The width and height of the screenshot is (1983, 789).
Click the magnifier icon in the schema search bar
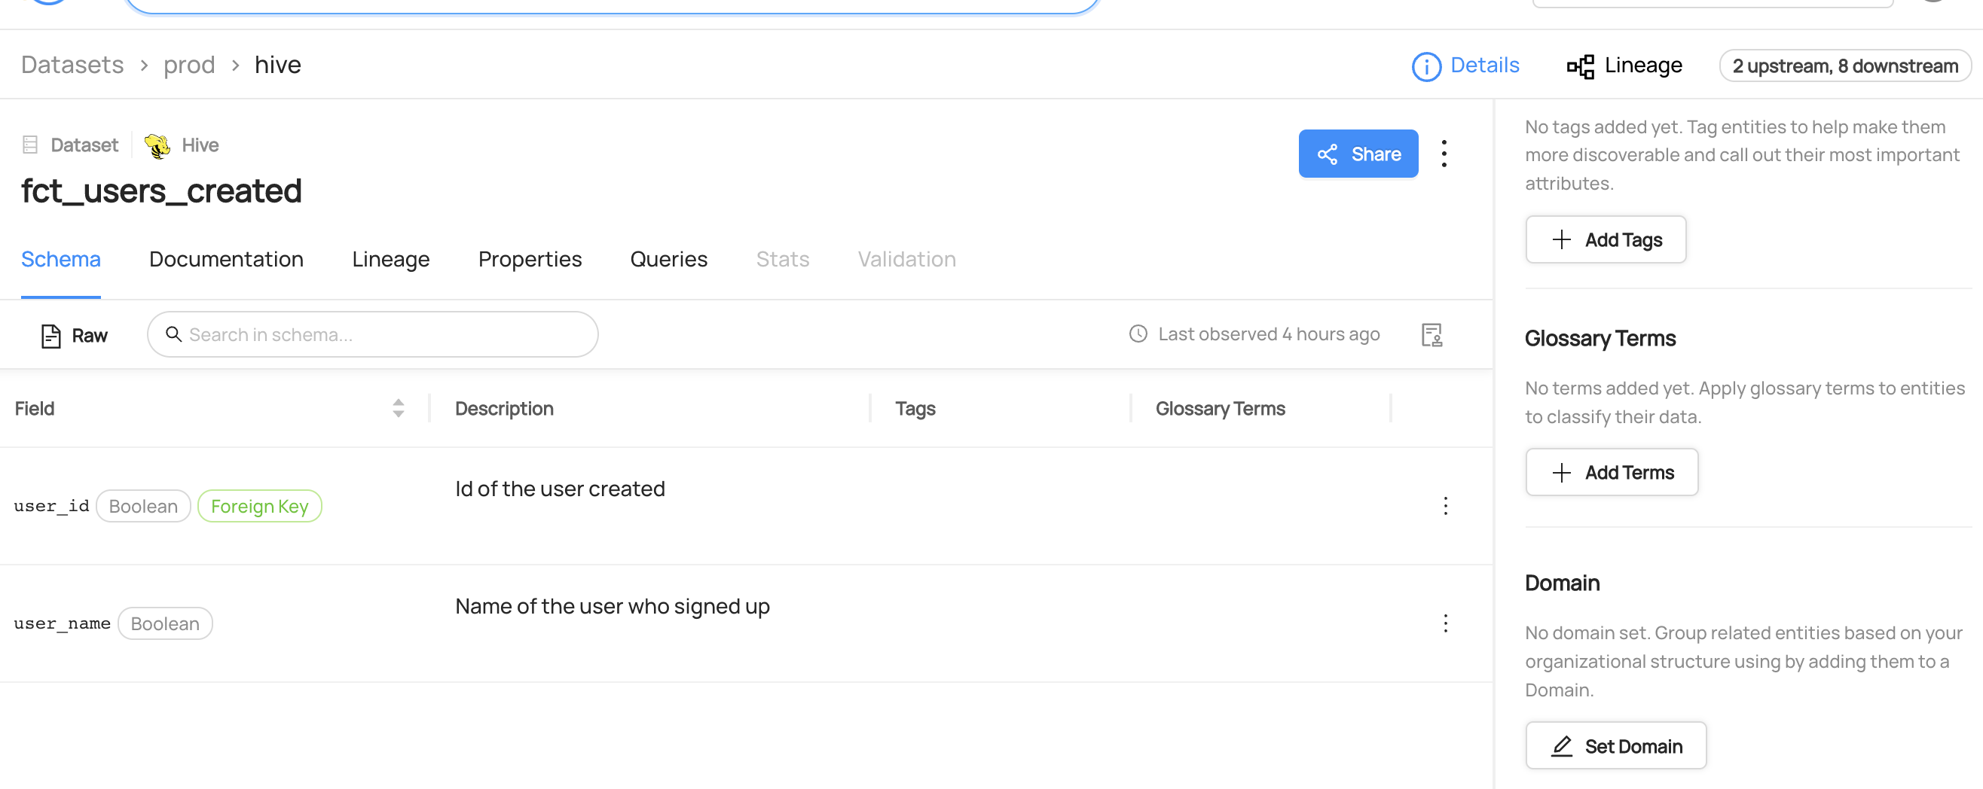[174, 334]
